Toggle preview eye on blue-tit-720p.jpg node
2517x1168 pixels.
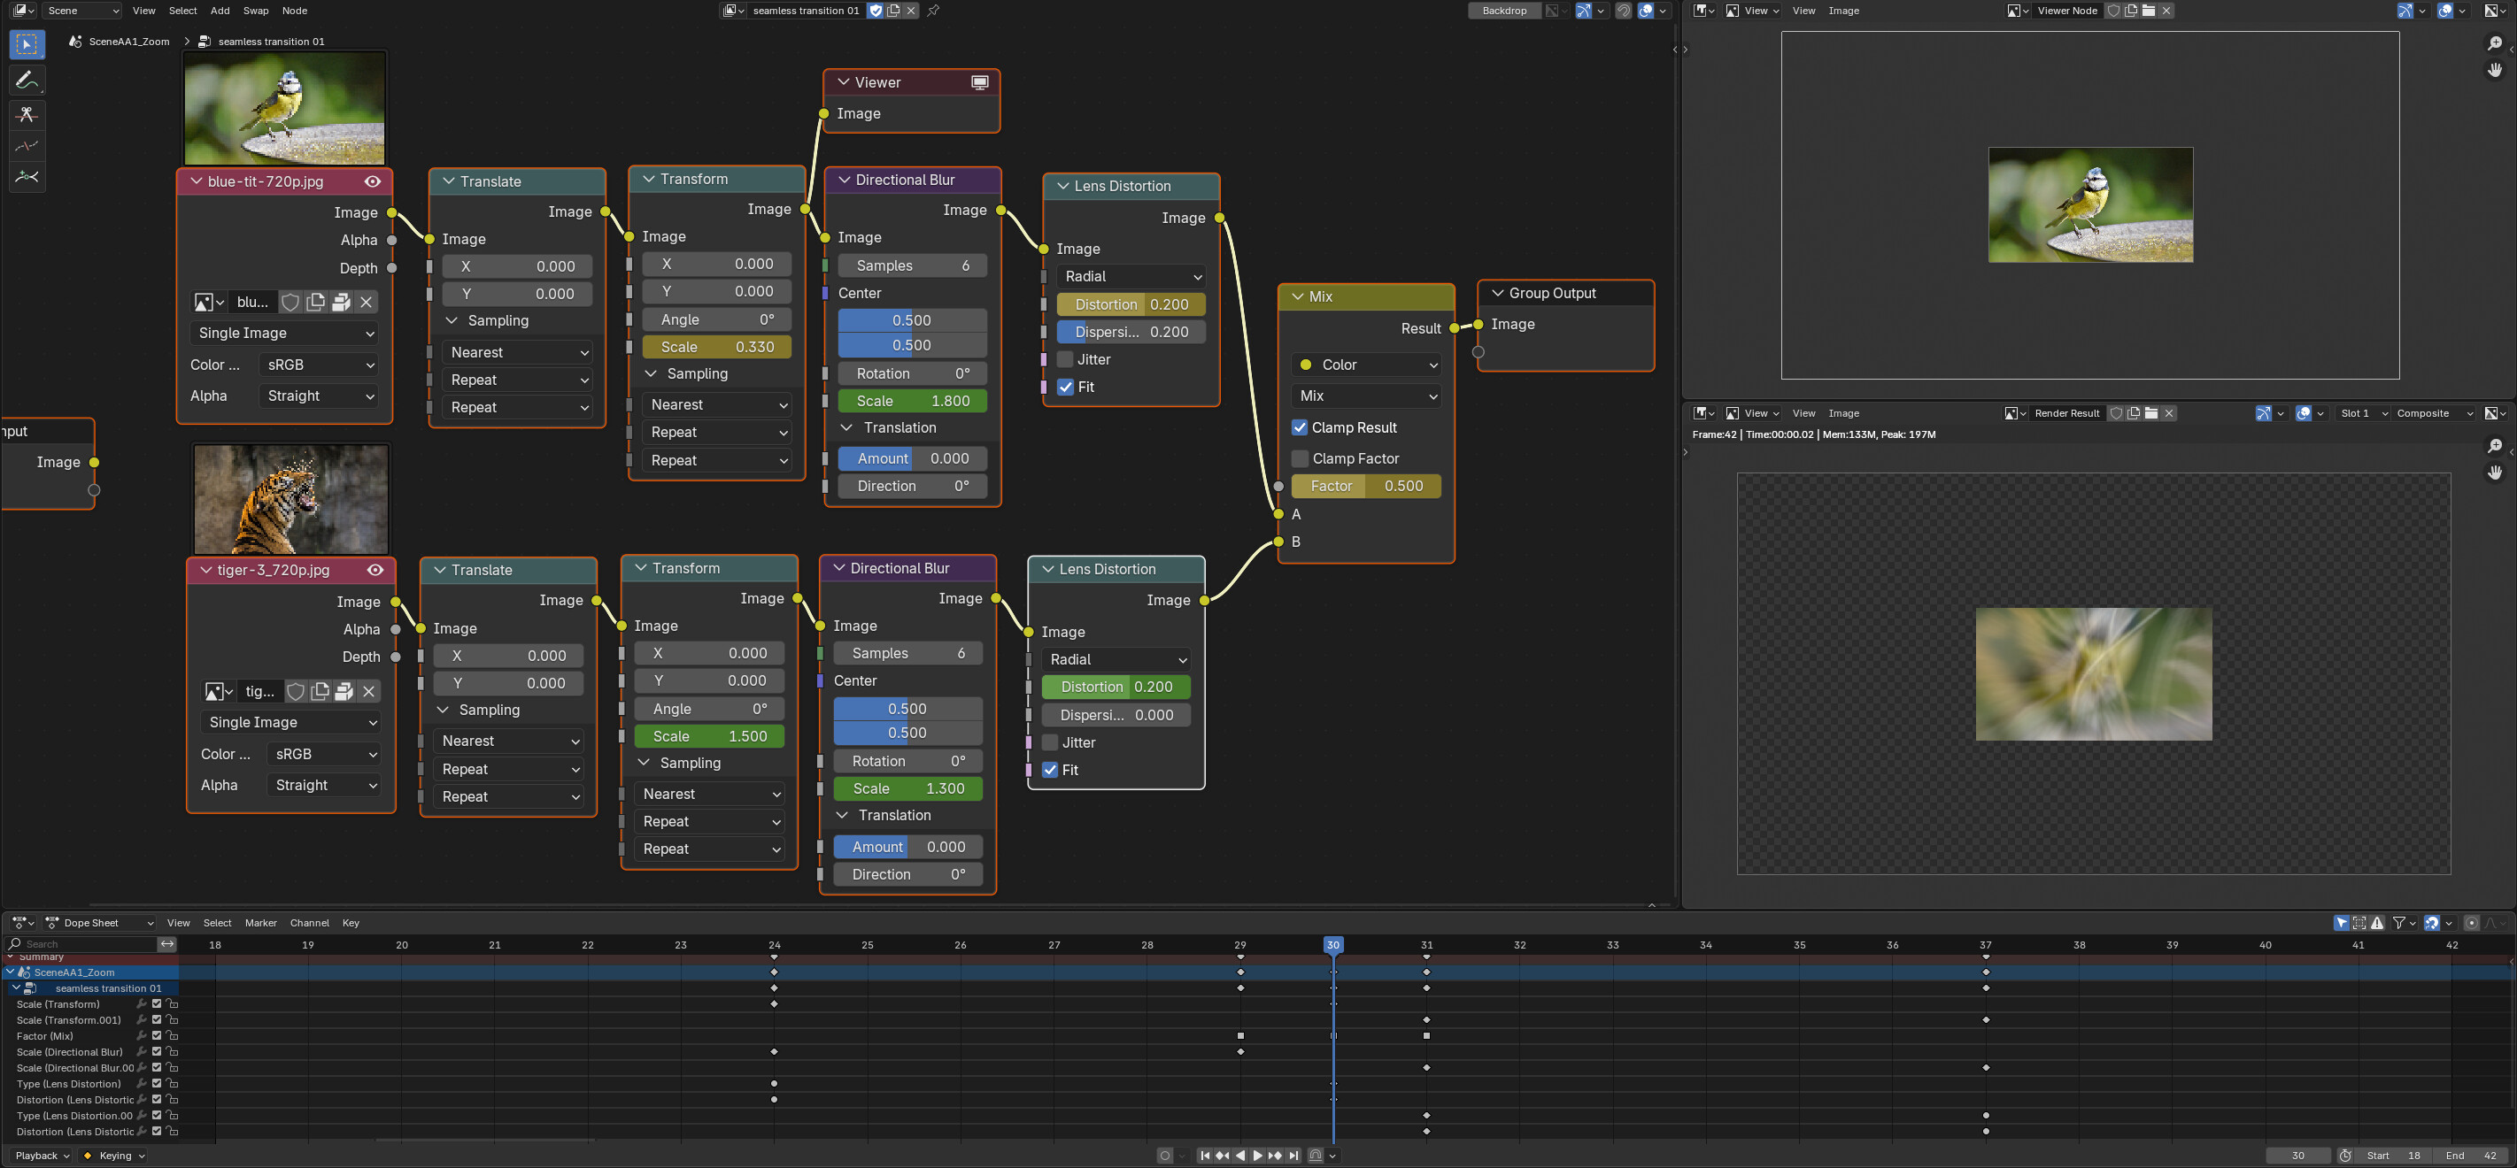tap(372, 181)
